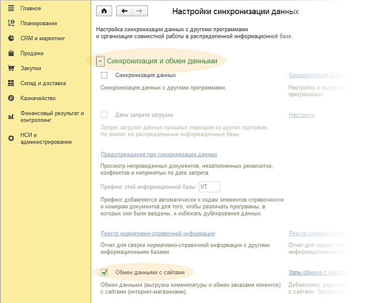Screen dimensions: 384x303
Task: Enable the Синхронизация данных checkbox
Action: (105, 75)
